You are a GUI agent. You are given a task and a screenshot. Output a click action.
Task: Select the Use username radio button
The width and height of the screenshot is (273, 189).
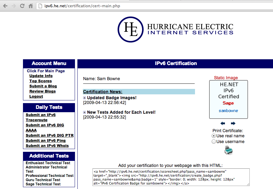tap(214, 142)
